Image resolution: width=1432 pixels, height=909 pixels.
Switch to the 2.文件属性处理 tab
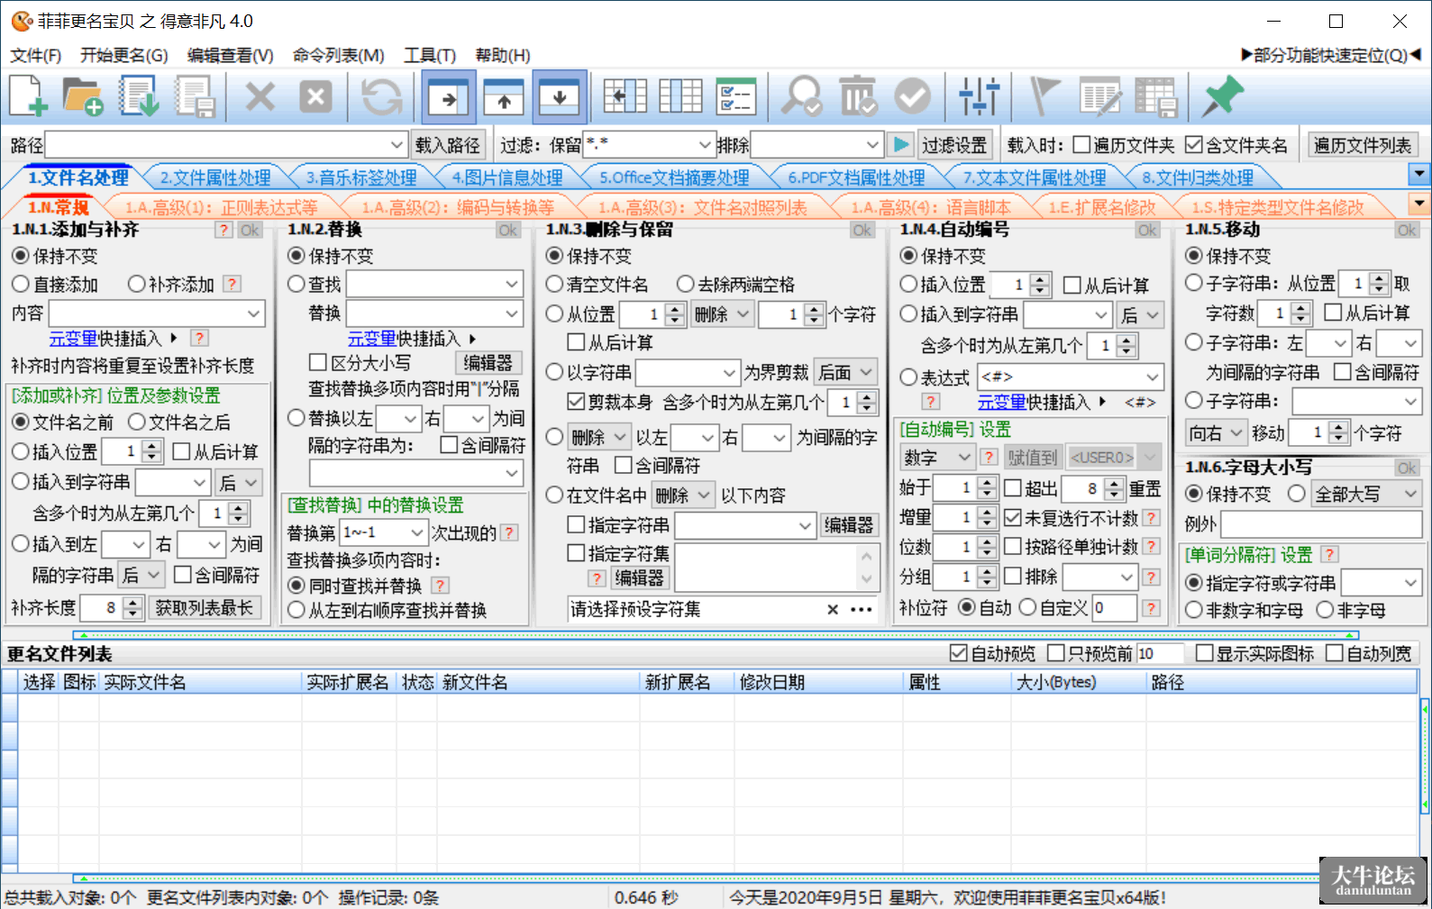pos(215,177)
